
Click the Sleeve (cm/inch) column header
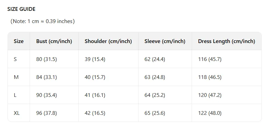click(165, 41)
